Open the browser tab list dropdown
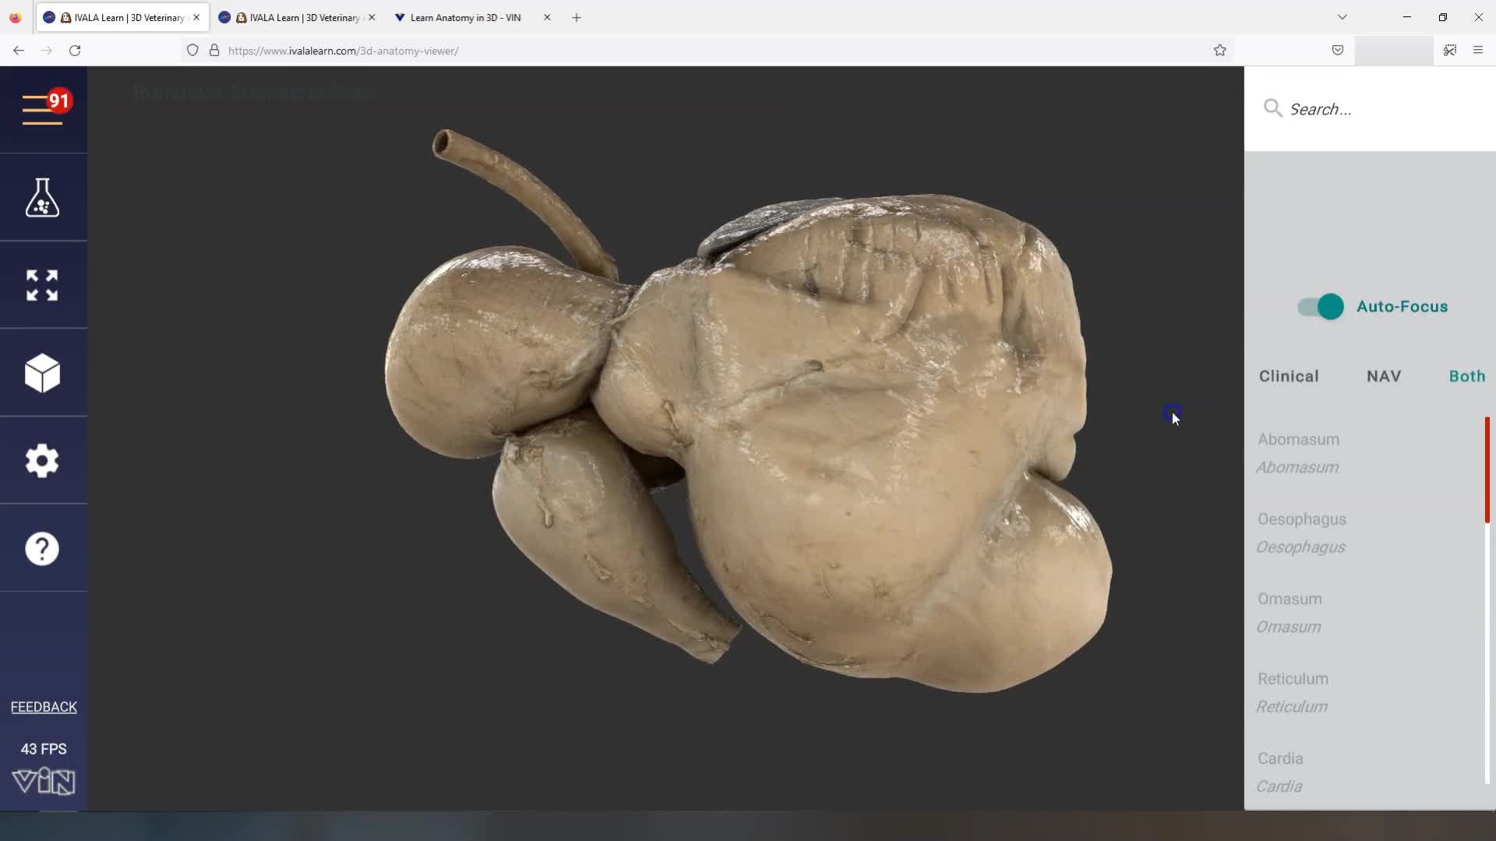Screen dimensions: 1496x841 click(1343, 16)
